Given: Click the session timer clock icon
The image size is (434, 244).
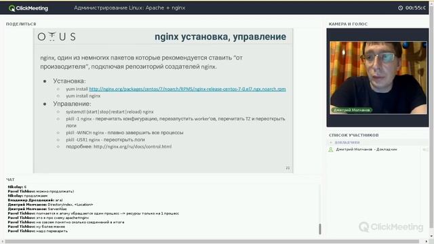Looking at the screenshot, I should click(x=401, y=8).
